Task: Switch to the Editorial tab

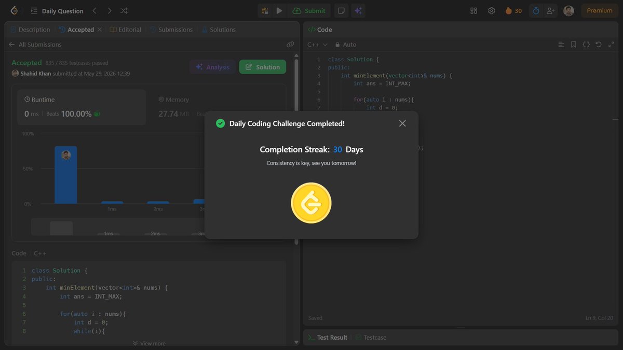Action: (x=126, y=30)
